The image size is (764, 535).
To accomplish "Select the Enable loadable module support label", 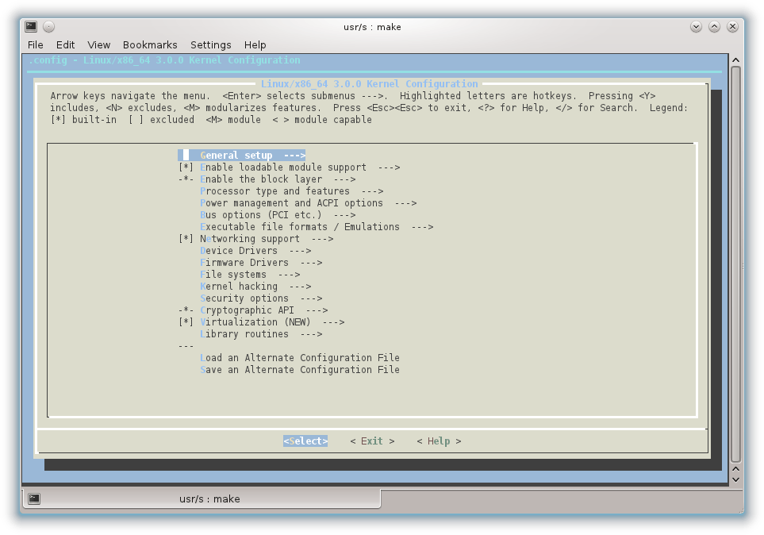I will point(283,167).
